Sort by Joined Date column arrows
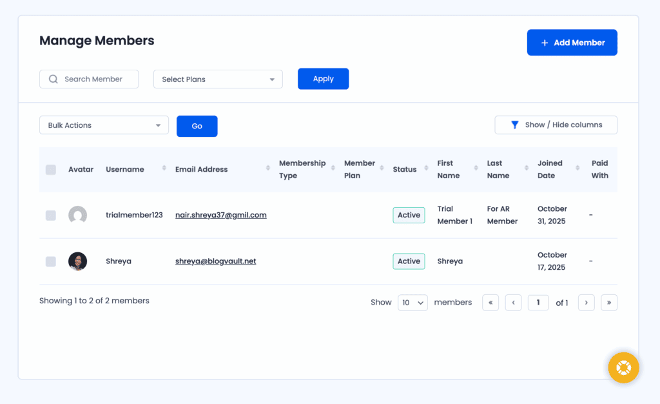 [x=577, y=168]
